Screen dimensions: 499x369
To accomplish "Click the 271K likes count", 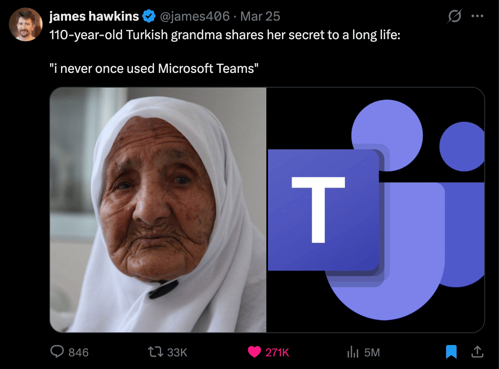I will (x=277, y=353).
